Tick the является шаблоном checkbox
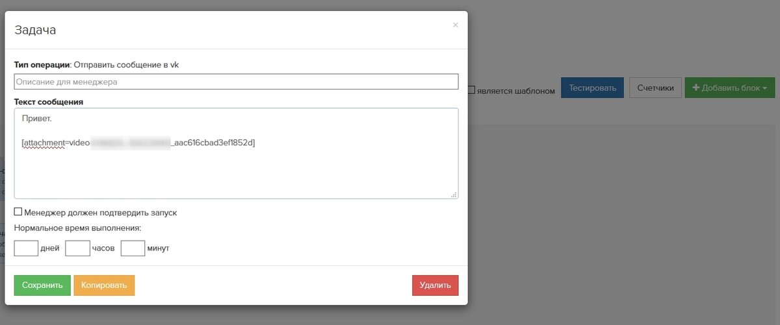 (x=471, y=90)
